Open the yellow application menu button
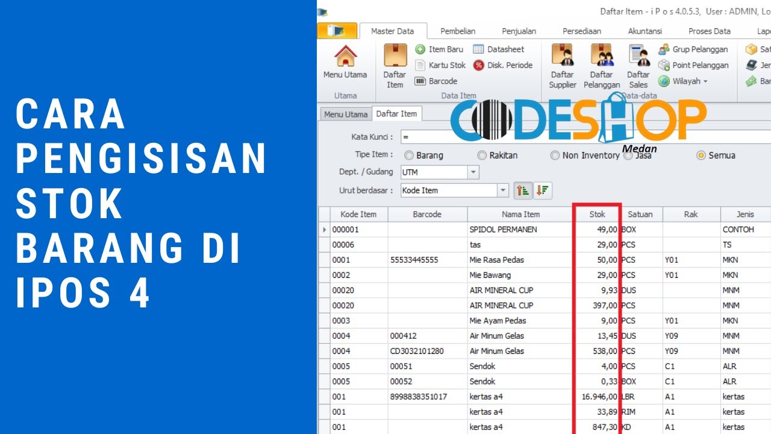 click(337, 31)
